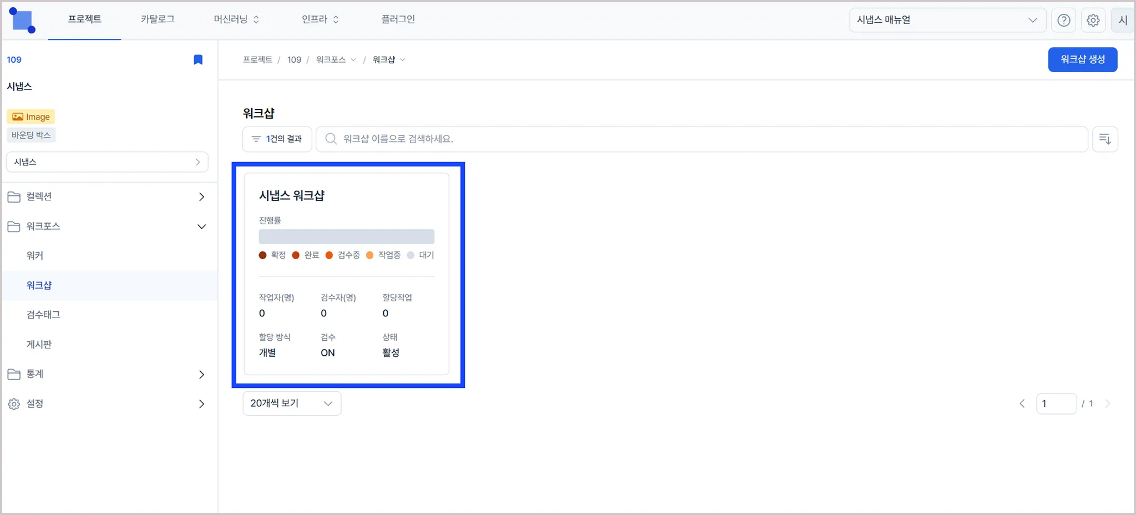1136x515 pixels.
Task: Click the 컬렉션 folder icon
Action: (x=14, y=196)
